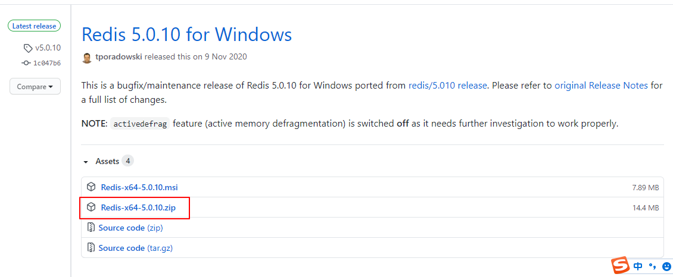The image size is (673, 277).
Task: Click the package icon next to Redis-x64-5.0.10.zip
Action: 91,207
